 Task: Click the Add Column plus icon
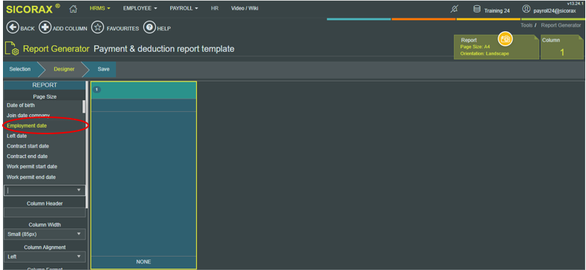tap(45, 27)
